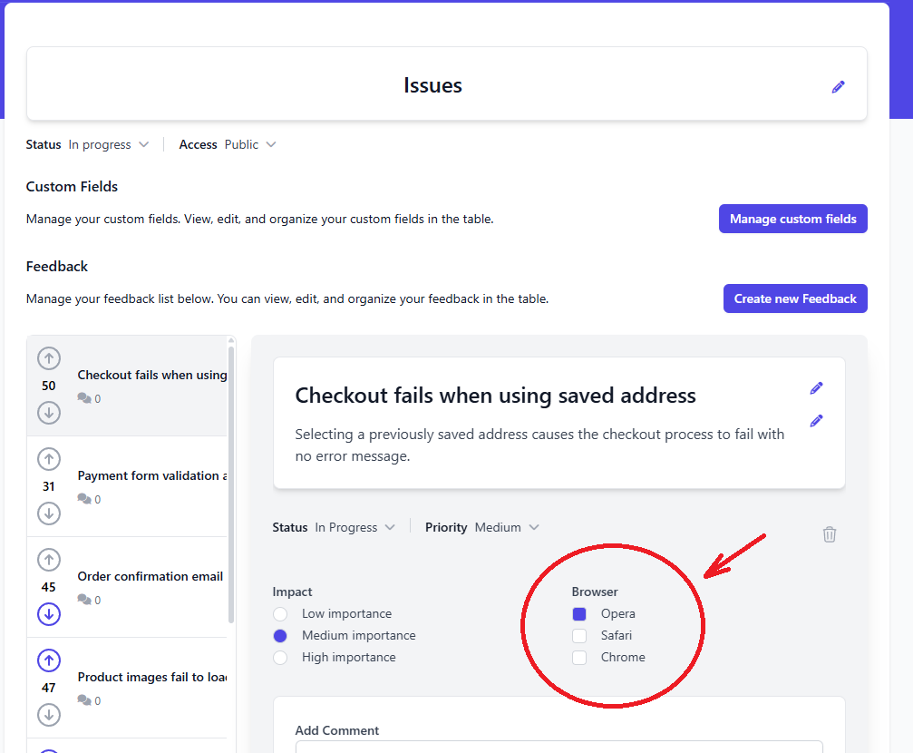Click the 'Custom Fields' heading
The image size is (913, 753).
point(72,187)
